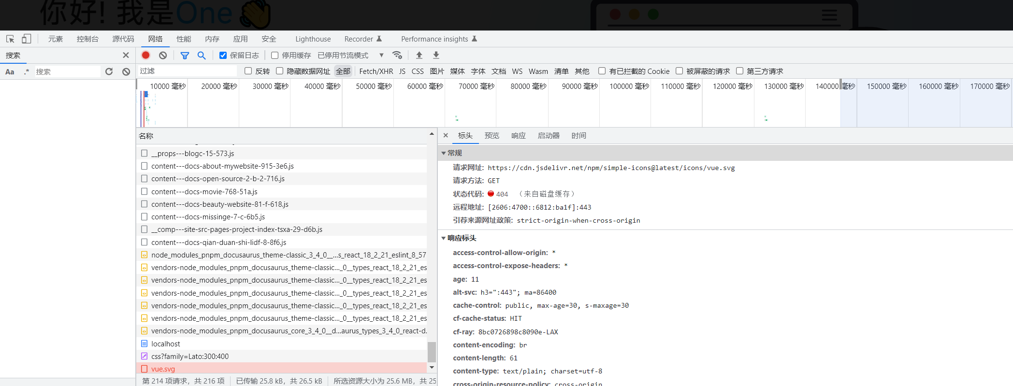The height and width of the screenshot is (386, 1013).
Task: Filter by WS requests
Action: (517, 71)
